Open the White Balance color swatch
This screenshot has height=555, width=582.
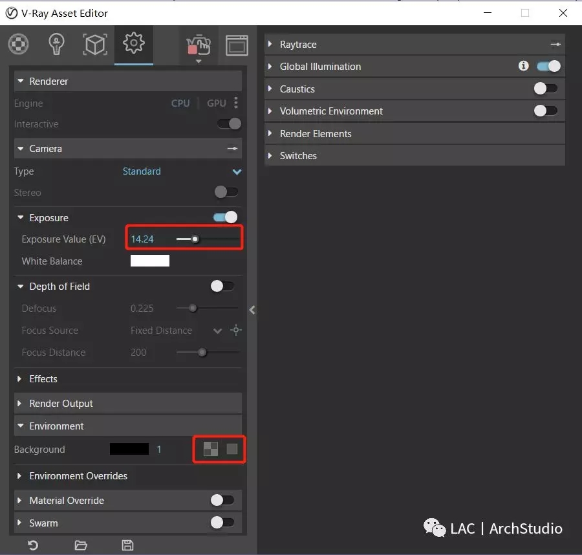150,261
